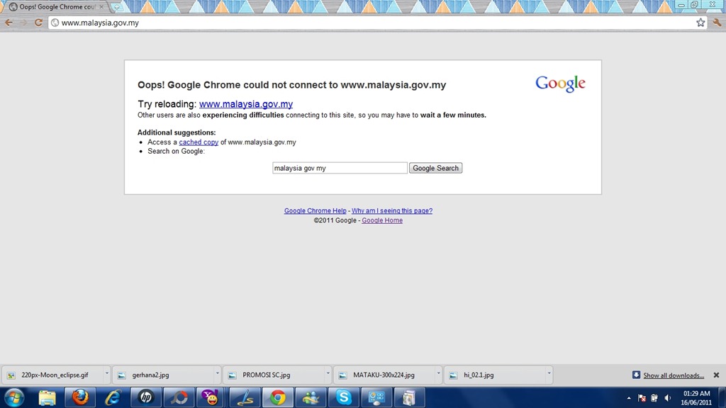The height and width of the screenshot is (408, 726).
Task: Open a new tab with the plus button
Action: tap(117, 7)
